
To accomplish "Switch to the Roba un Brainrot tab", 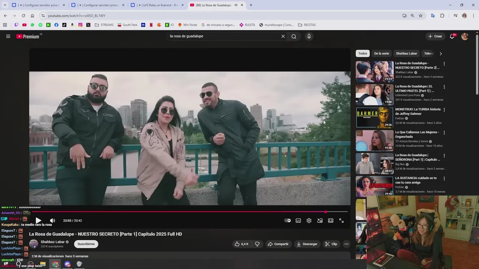I will coord(158,5).
